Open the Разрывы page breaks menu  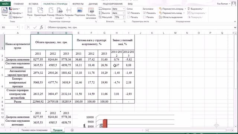pos(69,13)
